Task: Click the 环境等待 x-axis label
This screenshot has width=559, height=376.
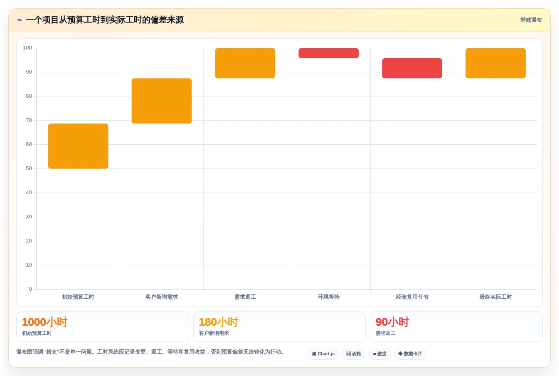Action: [x=329, y=297]
